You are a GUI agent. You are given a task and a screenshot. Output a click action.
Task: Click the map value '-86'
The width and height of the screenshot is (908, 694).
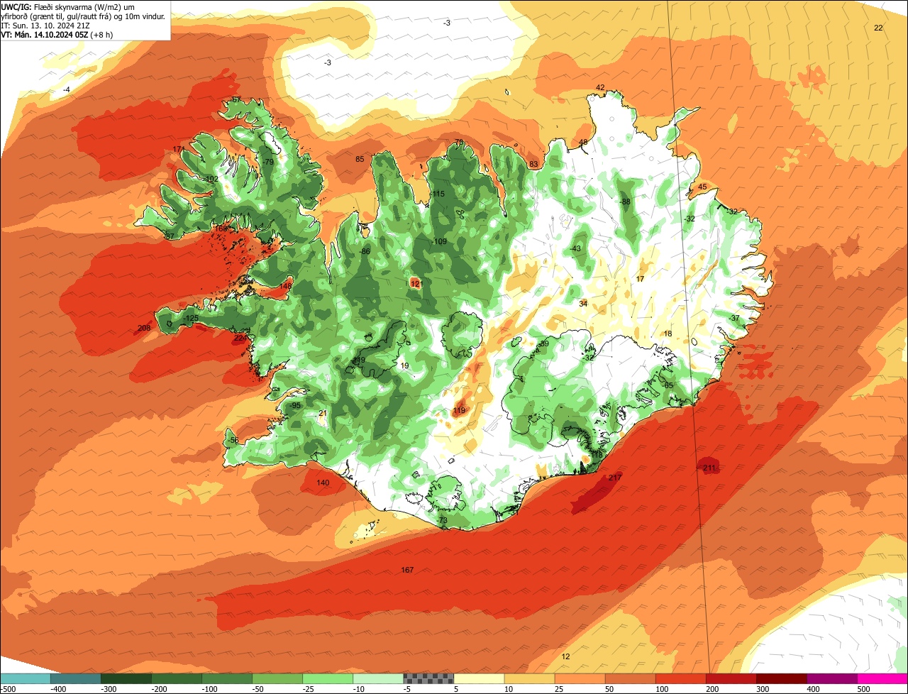[365, 251]
